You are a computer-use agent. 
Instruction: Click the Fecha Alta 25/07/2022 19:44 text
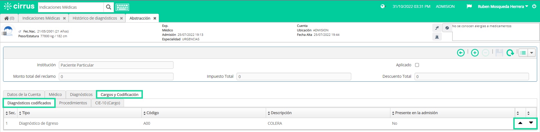pyautogui.click(x=318, y=35)
